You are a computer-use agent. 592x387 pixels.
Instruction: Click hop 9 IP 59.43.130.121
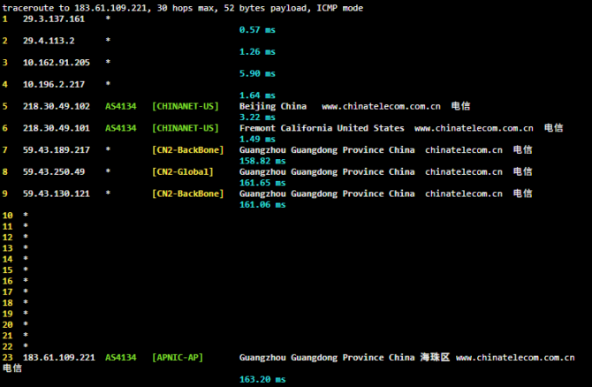click(x=56, y=193)
